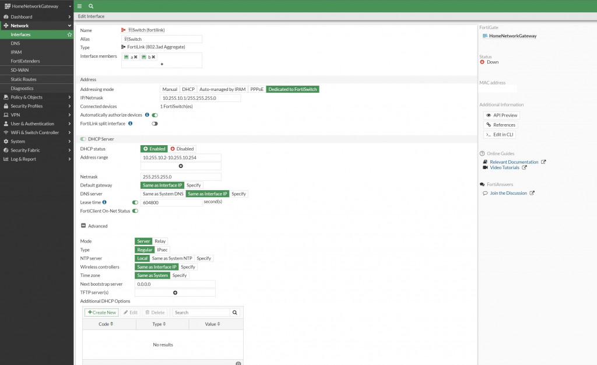Collapse the Network menu chevron
597x365 pixels.
[69, 26]
